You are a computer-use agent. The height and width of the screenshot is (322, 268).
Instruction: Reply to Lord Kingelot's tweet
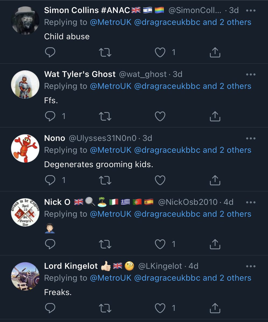50,308
